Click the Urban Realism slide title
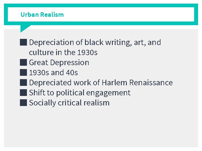Viewport: 202px width, 151px height. pos(42,15)
